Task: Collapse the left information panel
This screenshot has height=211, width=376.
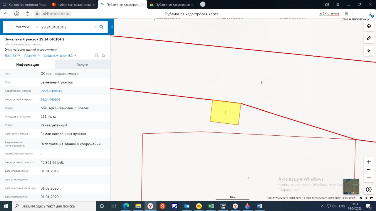Action: 112,27
